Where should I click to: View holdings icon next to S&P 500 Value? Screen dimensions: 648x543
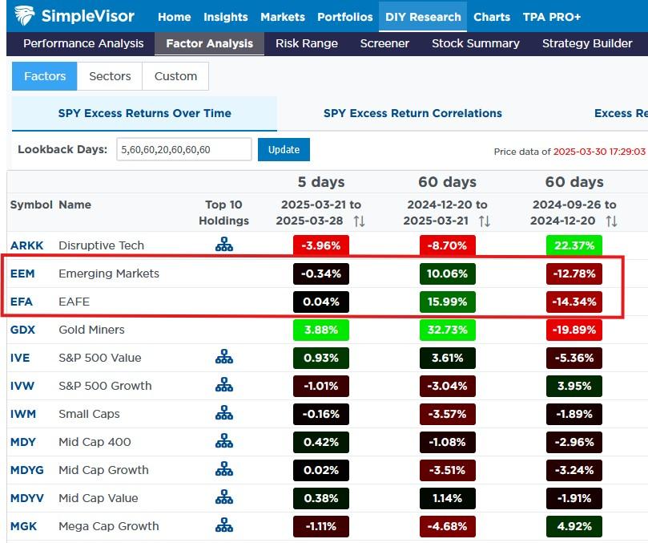[x=223, y=357]
